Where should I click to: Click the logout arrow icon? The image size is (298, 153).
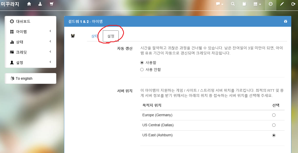[x=293, y=4]
